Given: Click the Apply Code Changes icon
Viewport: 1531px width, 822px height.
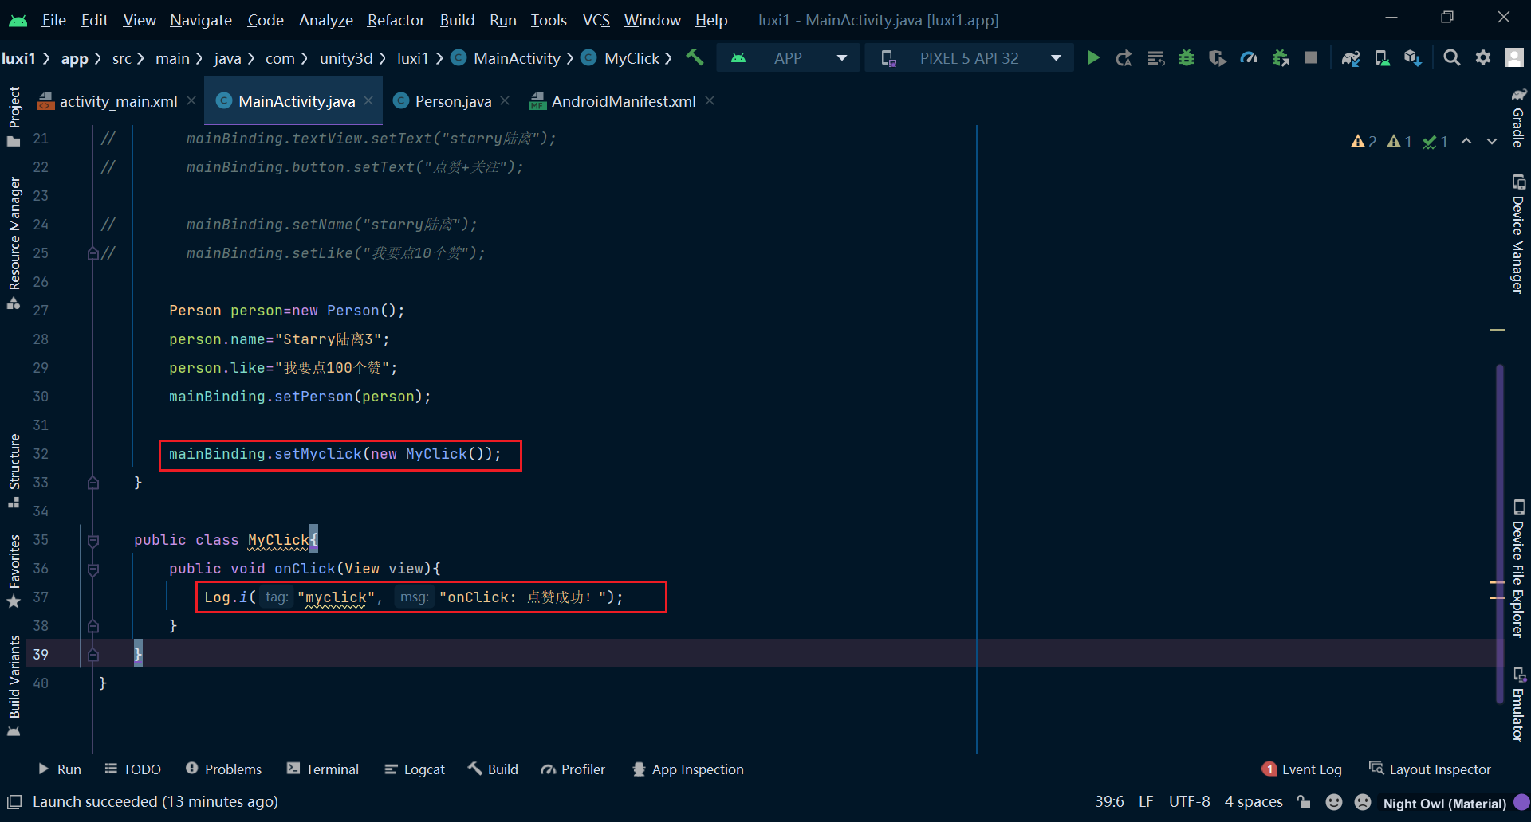Looking at the screenshot, I should (1155, 58).
